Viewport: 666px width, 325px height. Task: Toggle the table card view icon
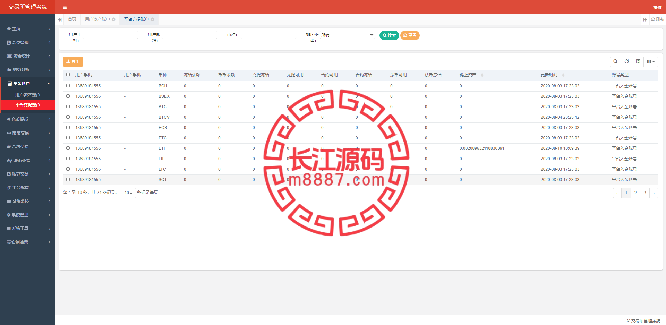638,62
